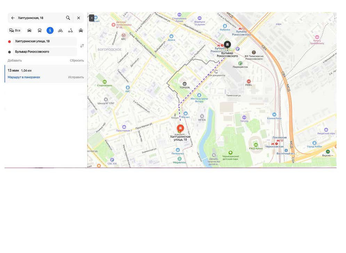Choose the scooter route mode
The image size is (346, 253).
[x=70, y=31]
